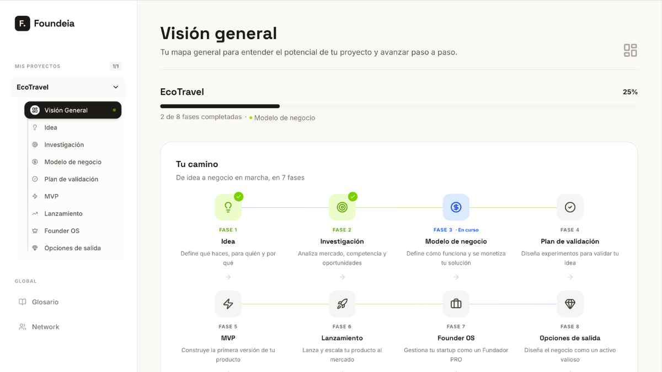Expand the arrow under Fase 1 Idea
The image size is (662, 372).
click(x=228, y=277)
